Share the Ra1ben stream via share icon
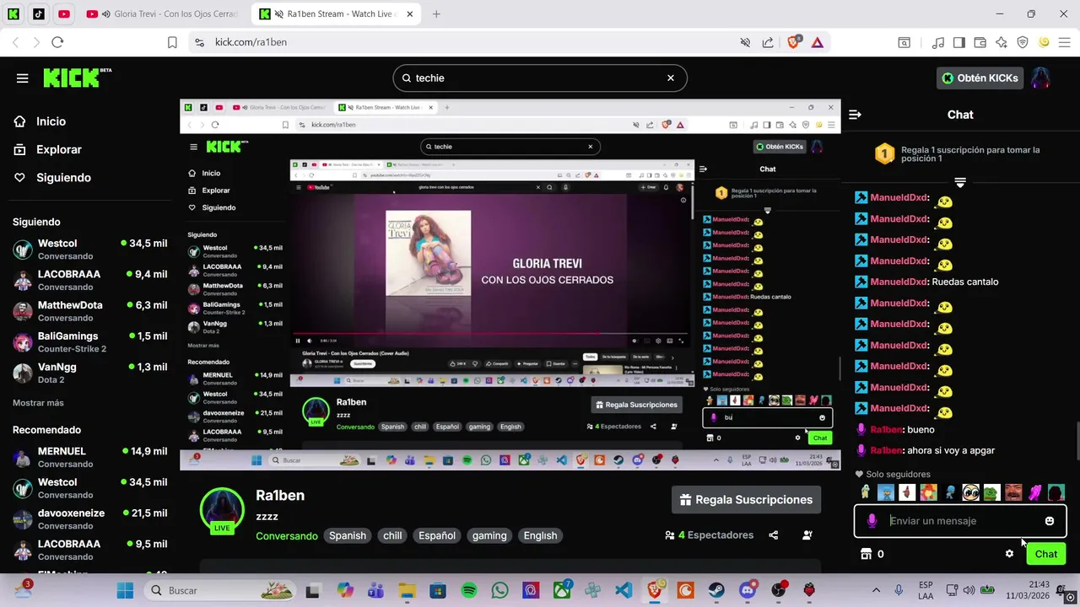 [x=773, y=535]
